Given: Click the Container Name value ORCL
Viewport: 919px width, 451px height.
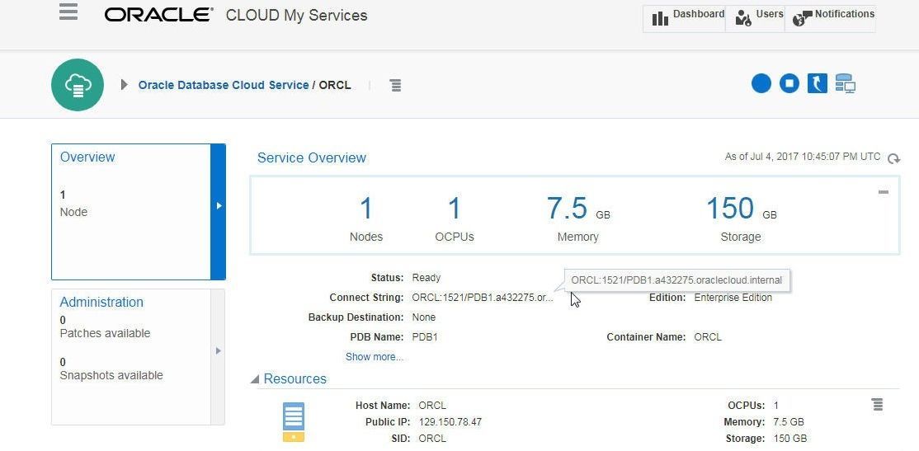Looking at the screenshot, I should coord(708,337).
